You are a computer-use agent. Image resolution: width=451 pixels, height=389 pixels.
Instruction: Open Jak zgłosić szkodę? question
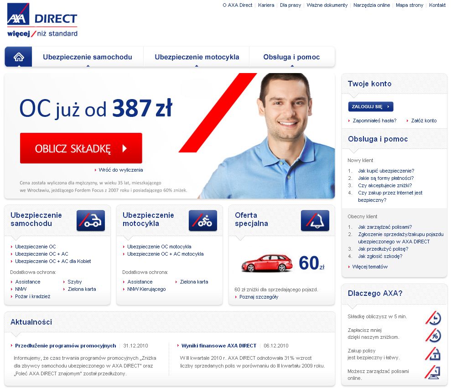[380, 256]
